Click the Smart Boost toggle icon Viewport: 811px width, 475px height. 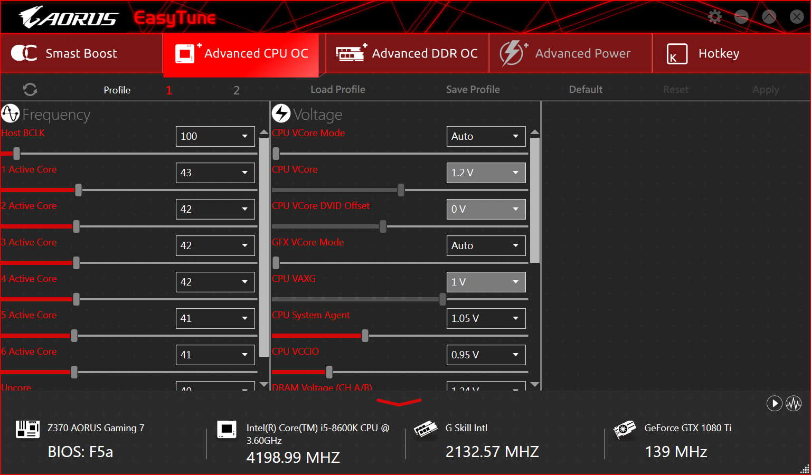24,53
